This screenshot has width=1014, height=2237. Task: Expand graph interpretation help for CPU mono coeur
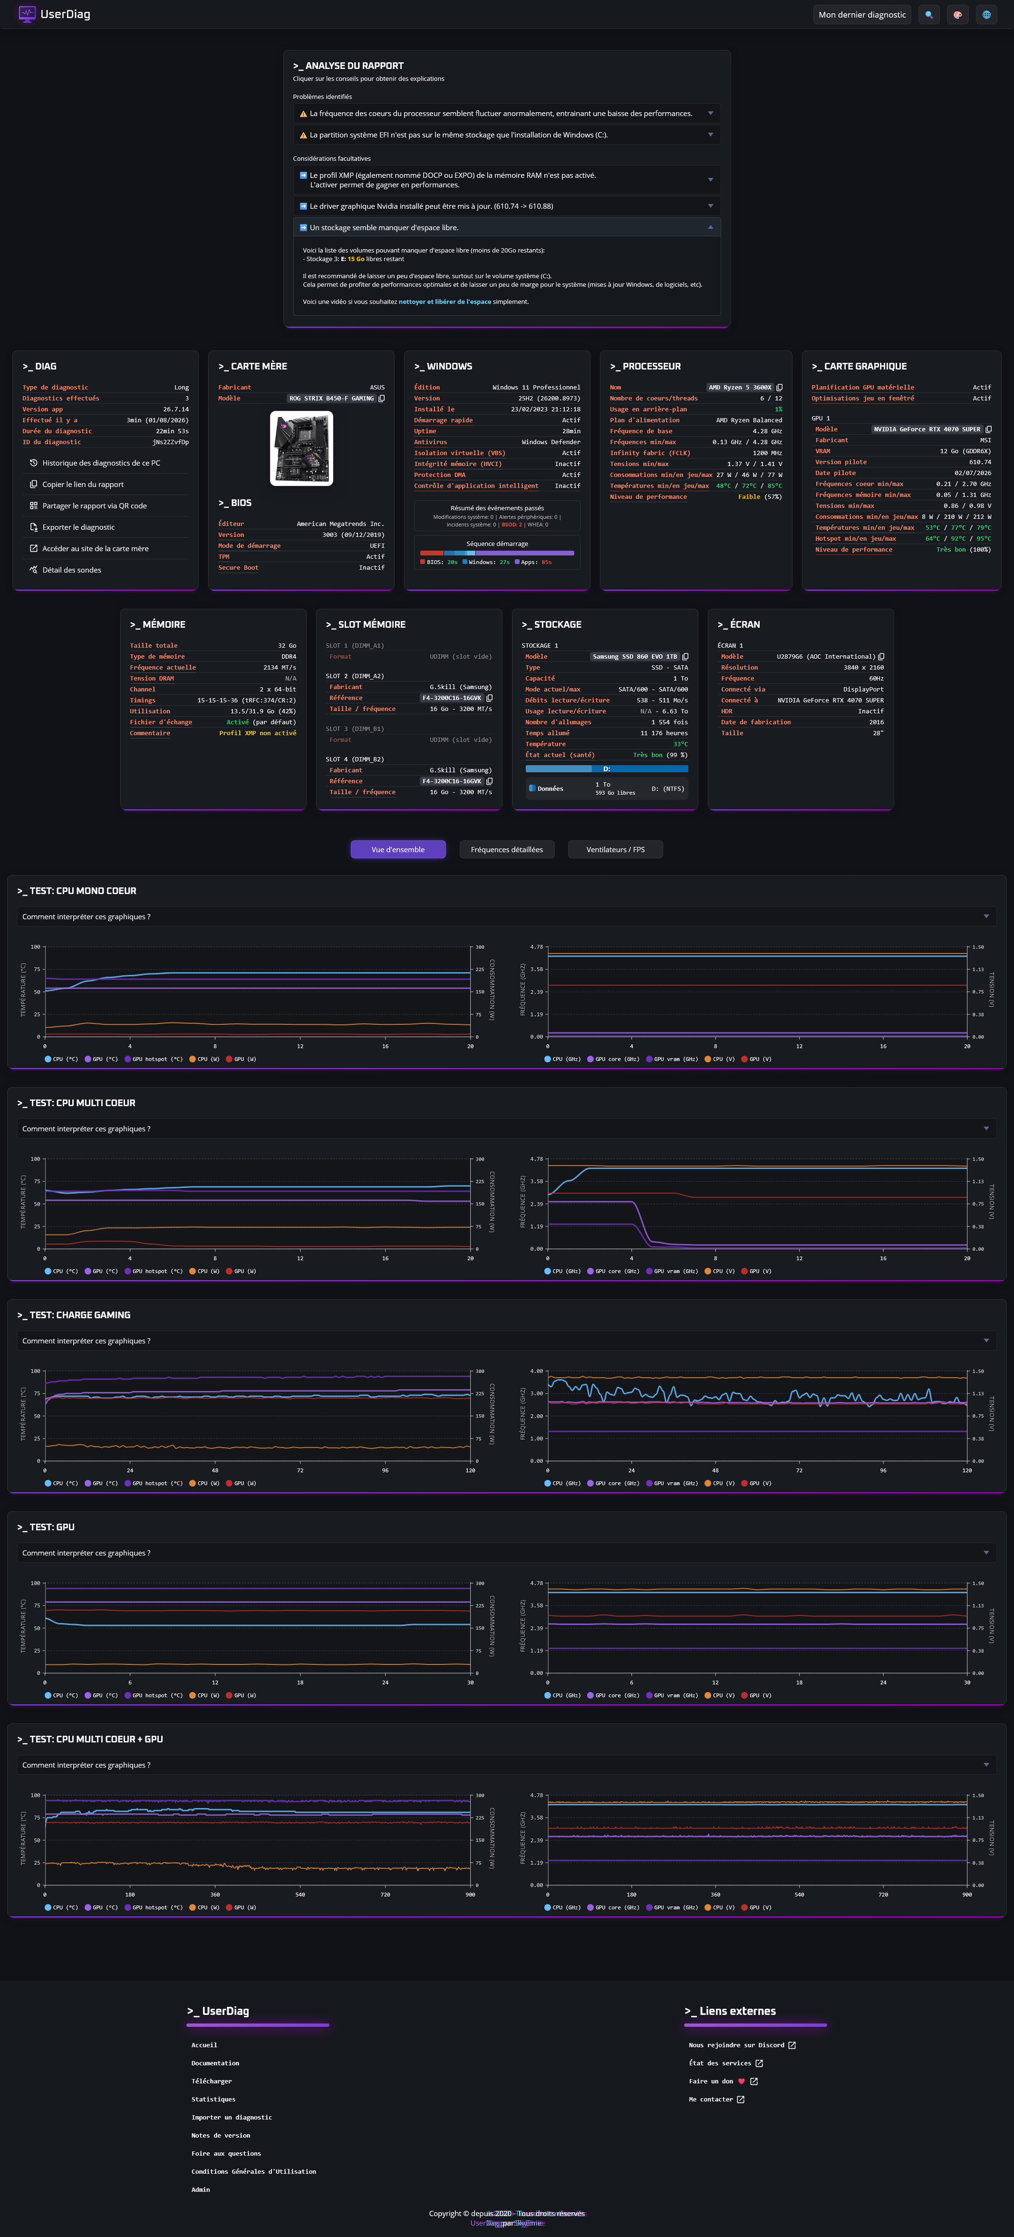point(507,917)
